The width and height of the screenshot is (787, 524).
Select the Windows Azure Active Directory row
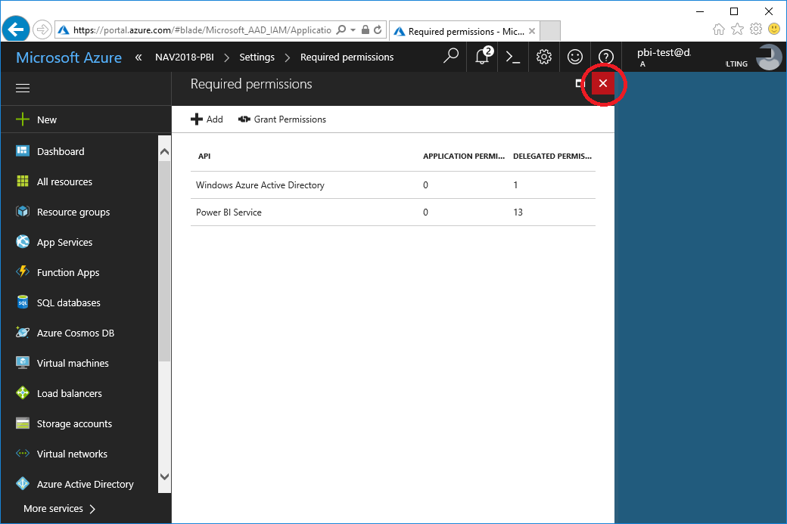[393, 185]
